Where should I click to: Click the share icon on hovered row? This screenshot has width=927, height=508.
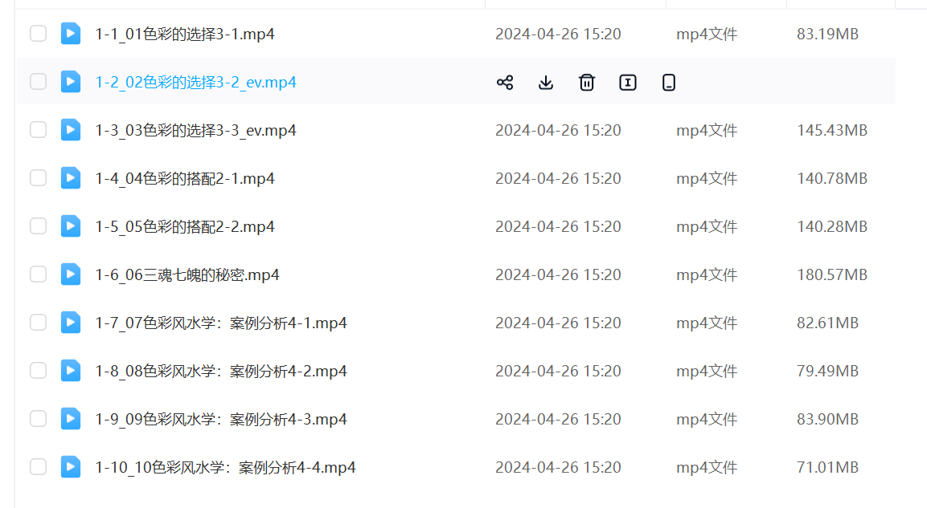coord(505,82)
